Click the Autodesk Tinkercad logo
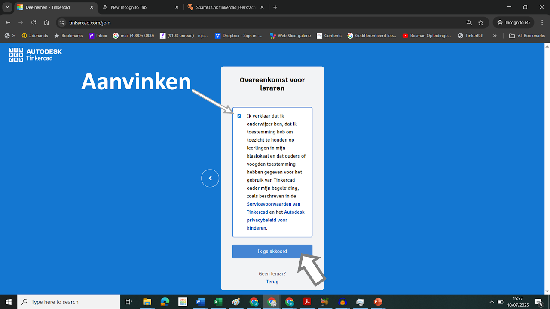This screenshot has width=550, height=309. pyautogui.click(x=35, y=55)
